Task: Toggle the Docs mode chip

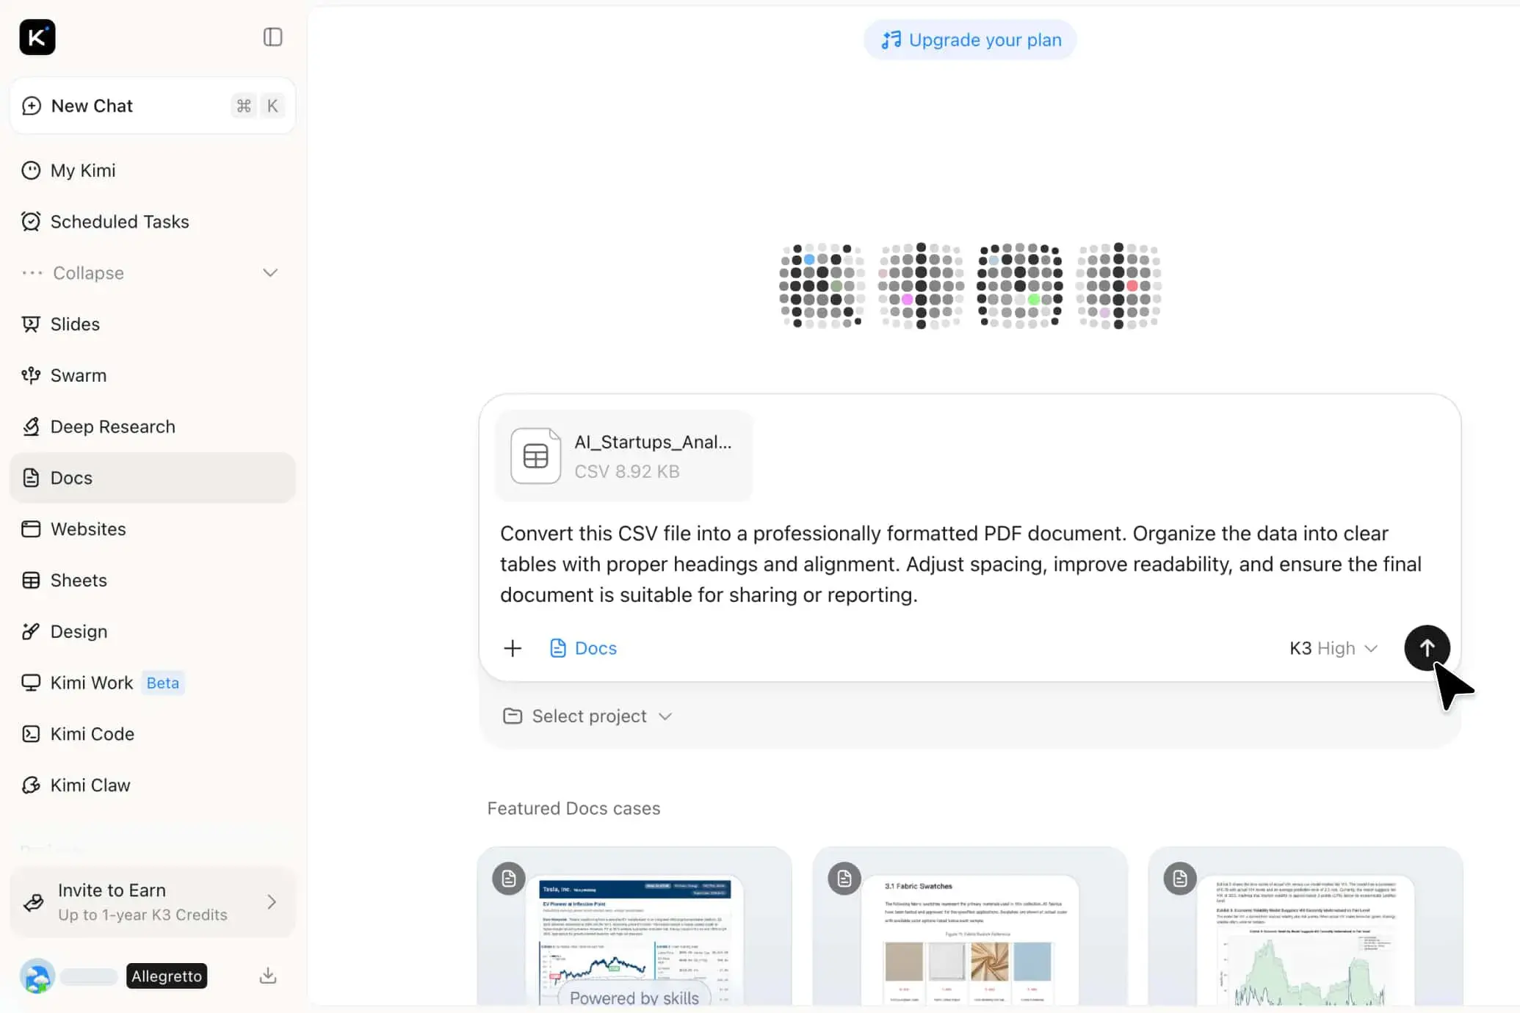Action: 583,648
